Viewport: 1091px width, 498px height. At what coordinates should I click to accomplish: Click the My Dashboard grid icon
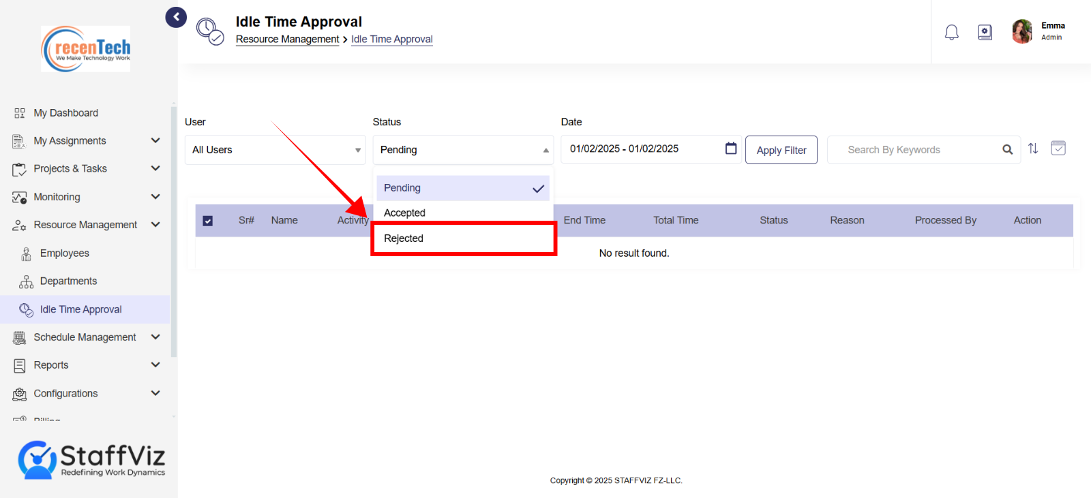click(20, 113)
